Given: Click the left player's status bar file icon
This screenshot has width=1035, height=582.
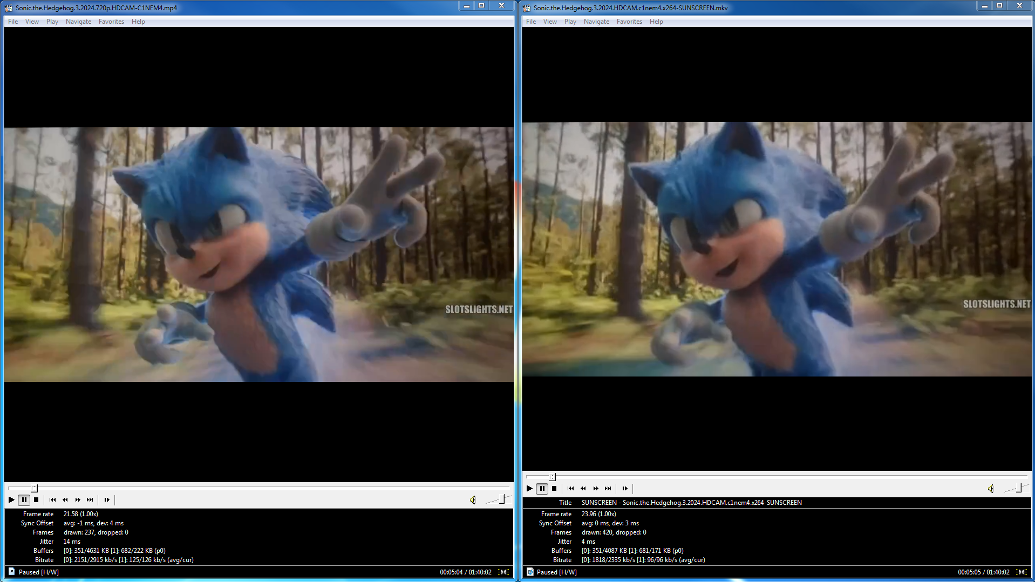Looking at the screenshot, I should click(11, 572).
